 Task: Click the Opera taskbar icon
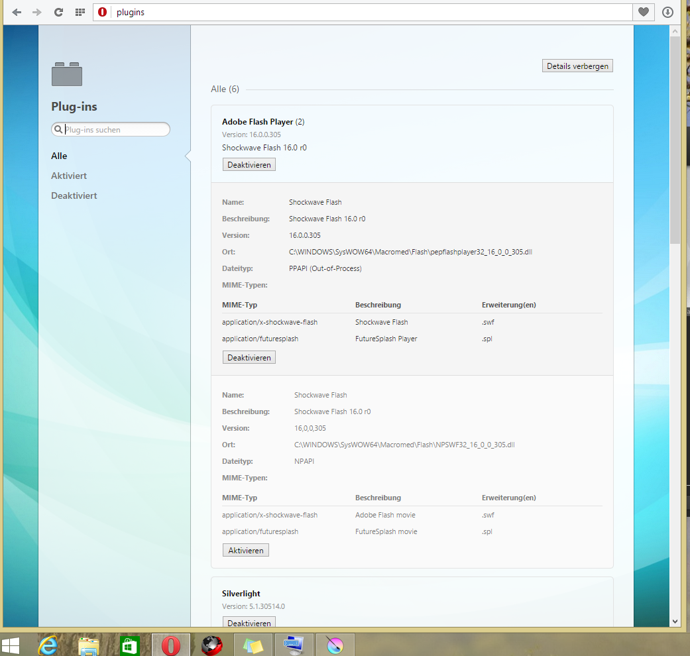171,645
